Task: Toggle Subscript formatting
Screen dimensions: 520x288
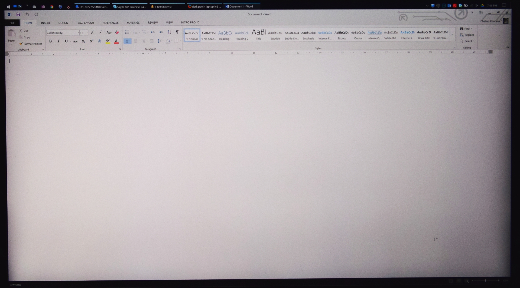Action: [x=83, y=41]
